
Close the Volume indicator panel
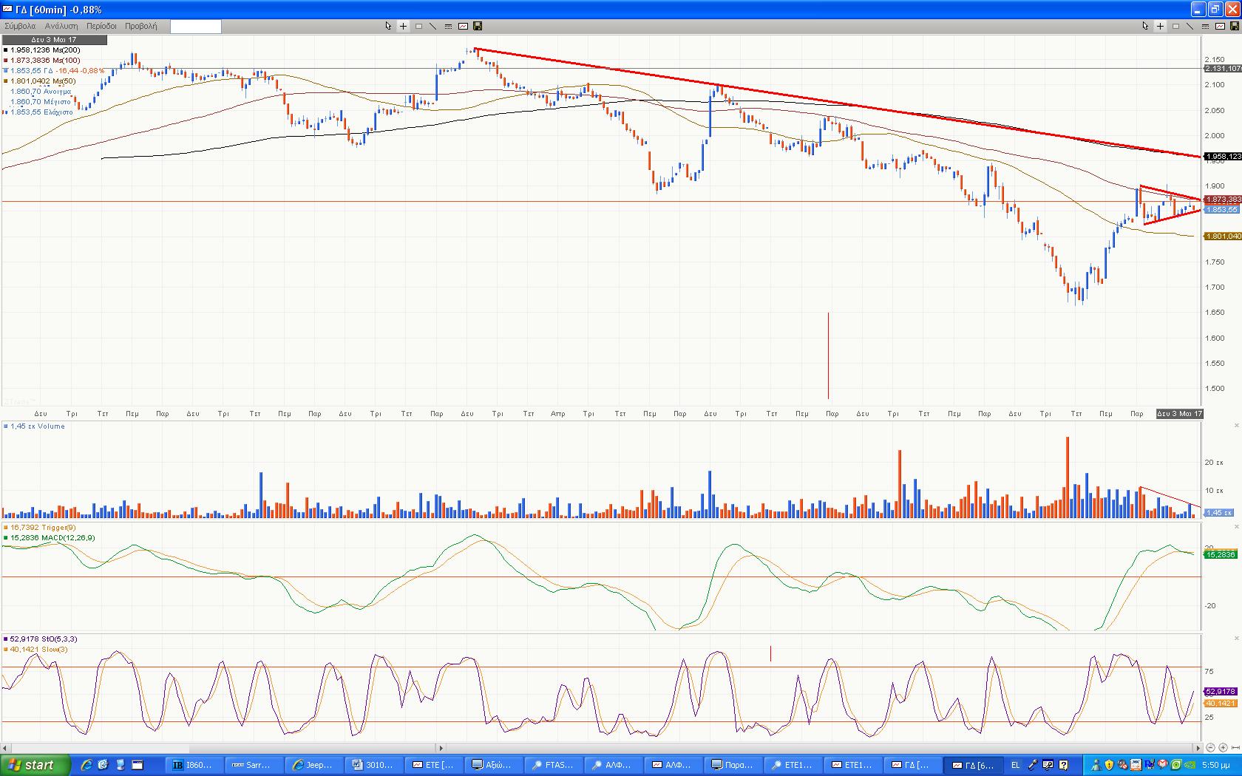[1236, 426]
